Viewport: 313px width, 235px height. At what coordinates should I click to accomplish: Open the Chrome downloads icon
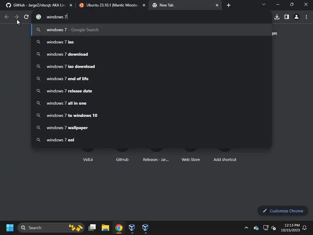coord(277,17)
